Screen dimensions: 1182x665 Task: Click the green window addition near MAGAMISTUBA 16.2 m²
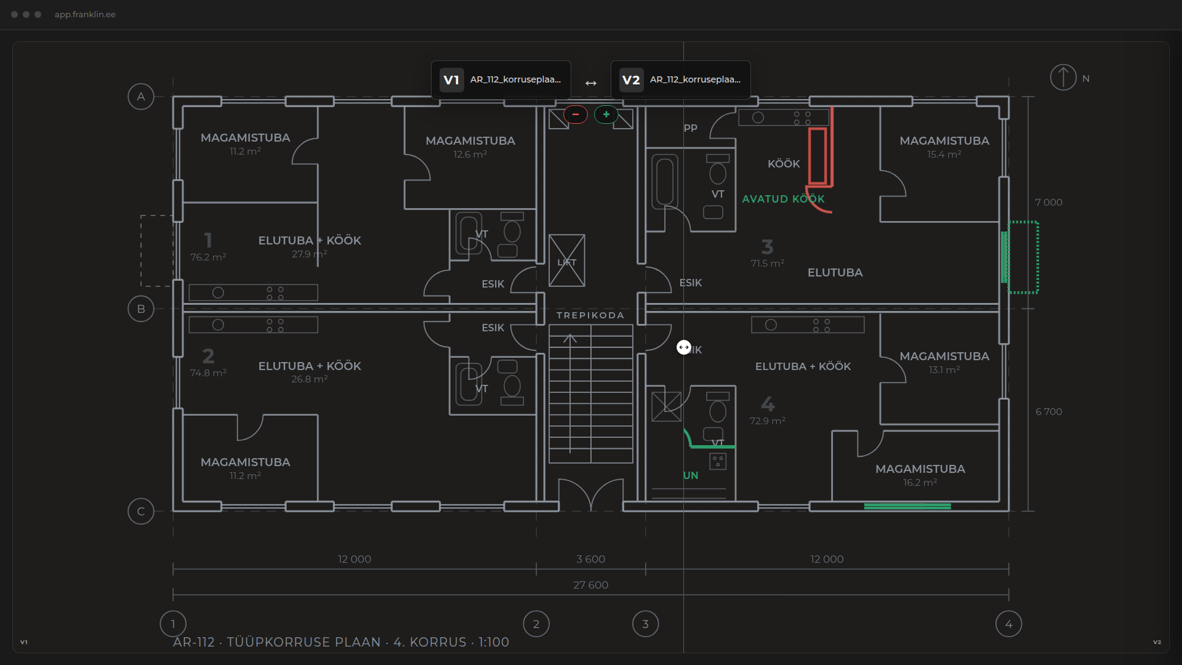[x=907, y=507]
